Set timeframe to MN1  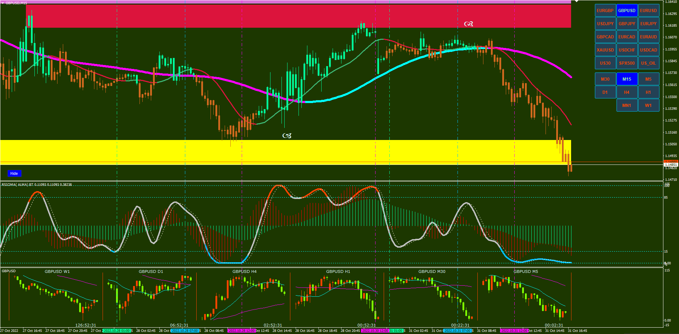click(x=627, y=106)
